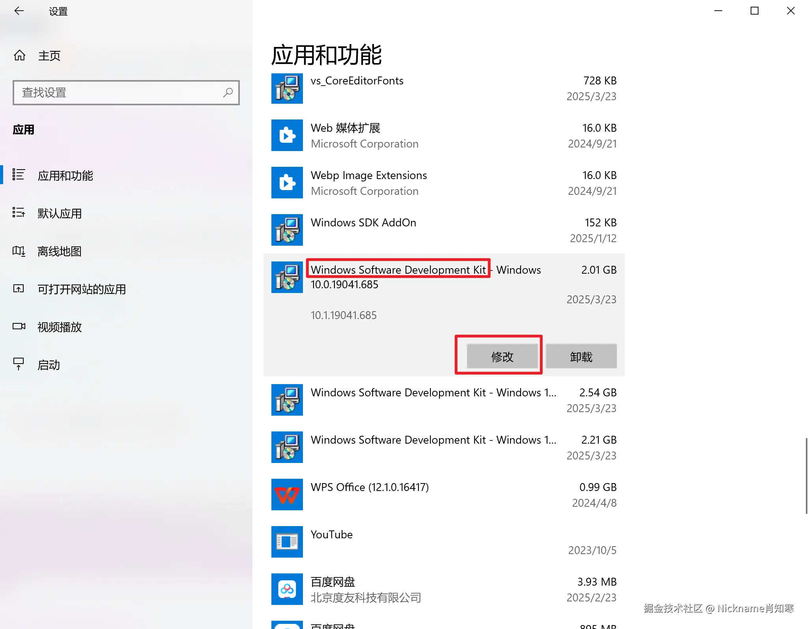Screen dimensions: 809x629
Task: Click the 2.21 GB Windows SDK icon
Action: click(287, 447)
